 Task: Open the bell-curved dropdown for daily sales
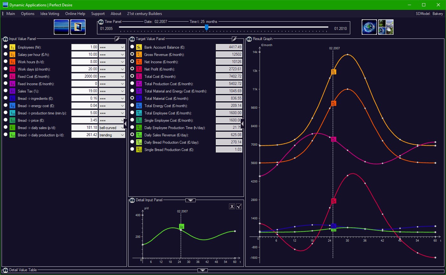point(112,127)
